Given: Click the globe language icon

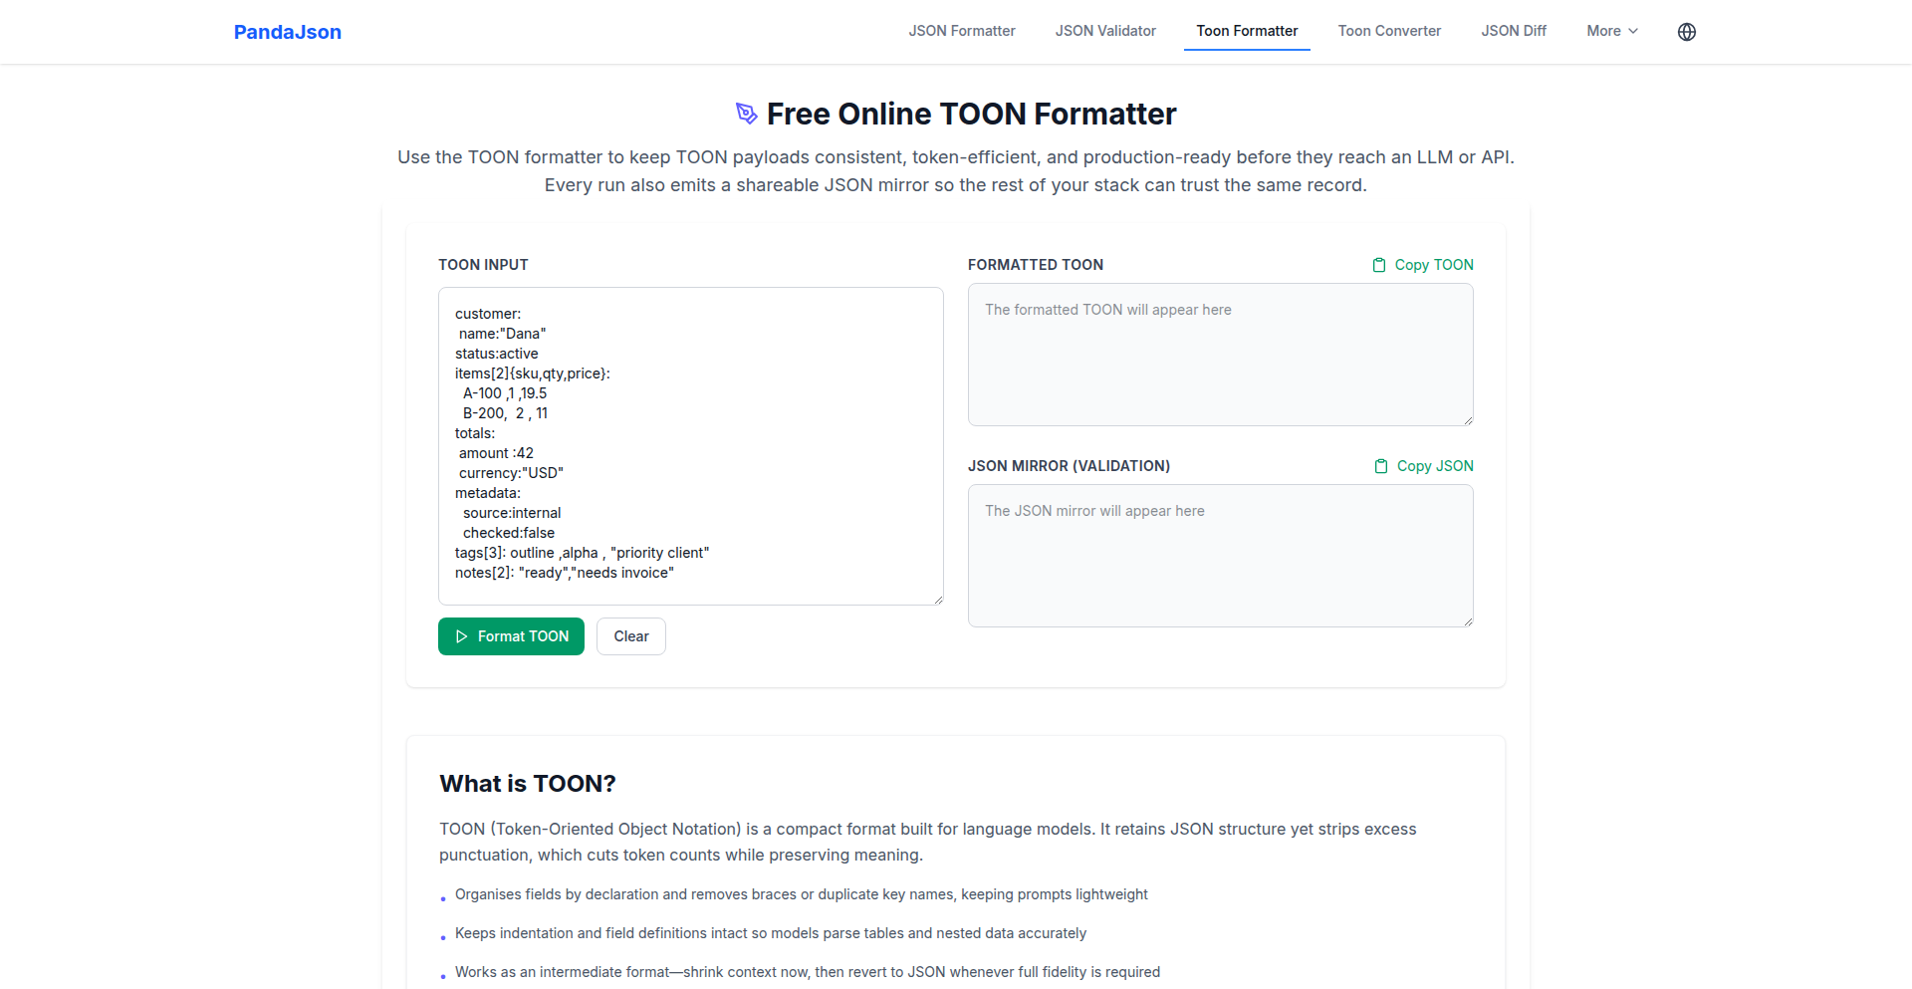Looking at the screenshot, I should click(x=1686, y=32).
